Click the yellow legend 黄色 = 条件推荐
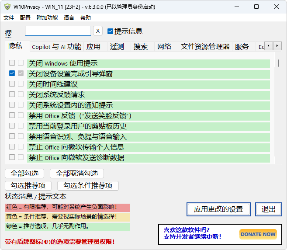 (x=67, y=217)
